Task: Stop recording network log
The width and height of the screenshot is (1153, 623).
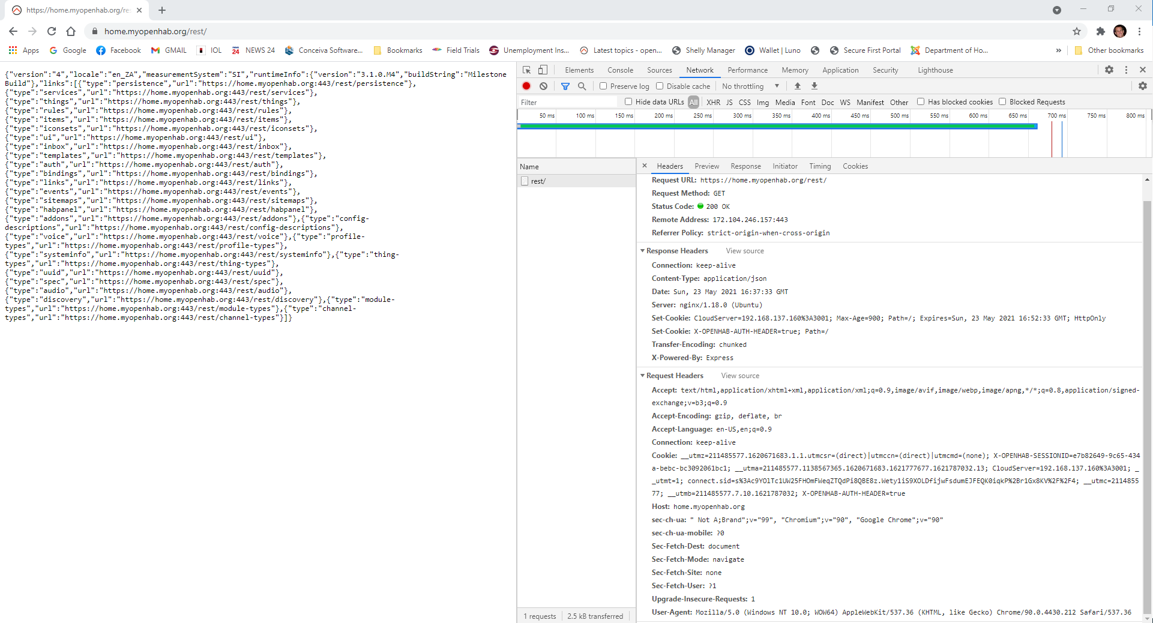Action: pyautogui.click(x=526, y=86)
